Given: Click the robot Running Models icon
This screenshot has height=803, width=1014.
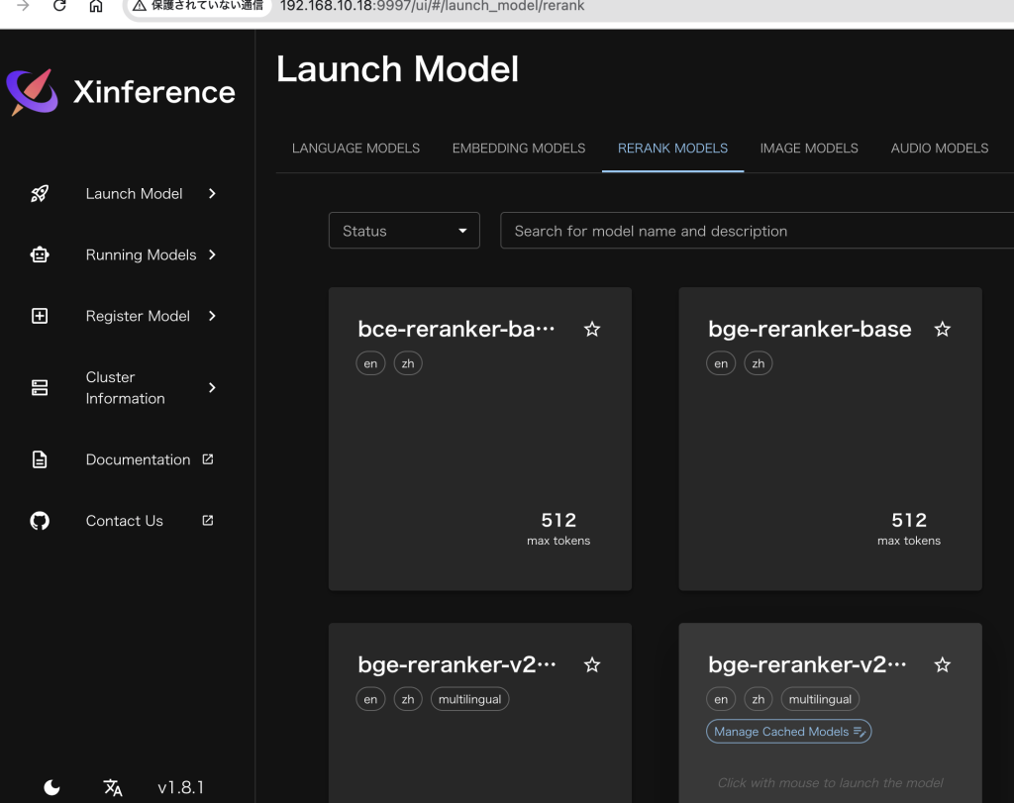Looking at the screenshot, I should tap(40, 255).
